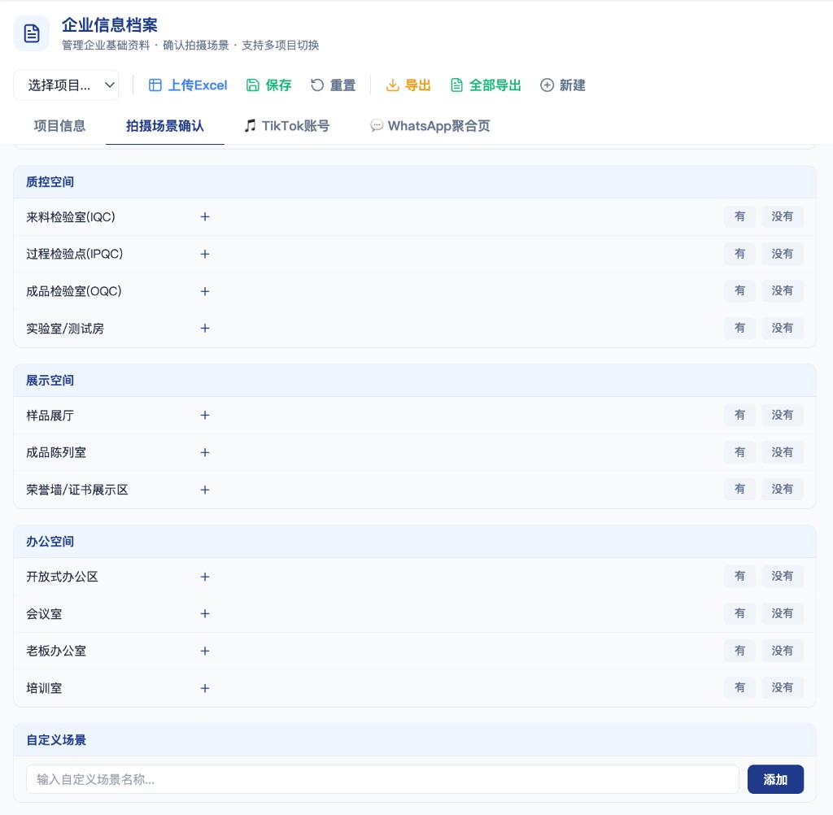Click the document icon beside 企业信息档案
The image size is (833, 815).
[32, 33]
